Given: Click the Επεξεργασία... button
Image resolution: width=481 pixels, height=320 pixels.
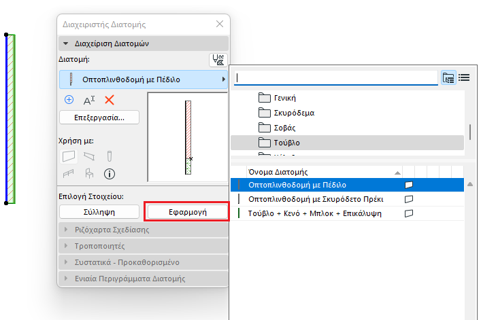Looking at the screenshot, I should (x=99, y=118).
